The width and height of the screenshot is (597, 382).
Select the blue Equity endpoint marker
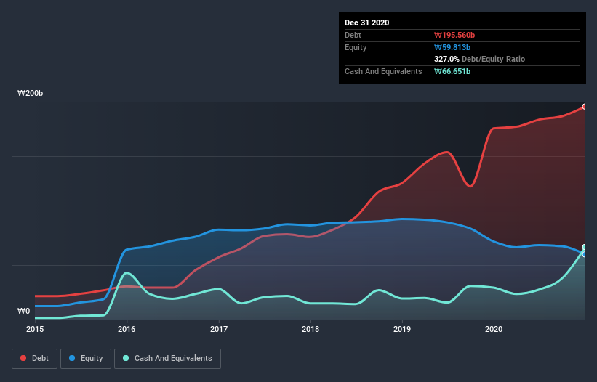585,254
